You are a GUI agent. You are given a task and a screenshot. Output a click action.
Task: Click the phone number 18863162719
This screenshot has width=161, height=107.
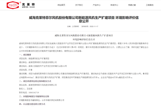point(34,93)
